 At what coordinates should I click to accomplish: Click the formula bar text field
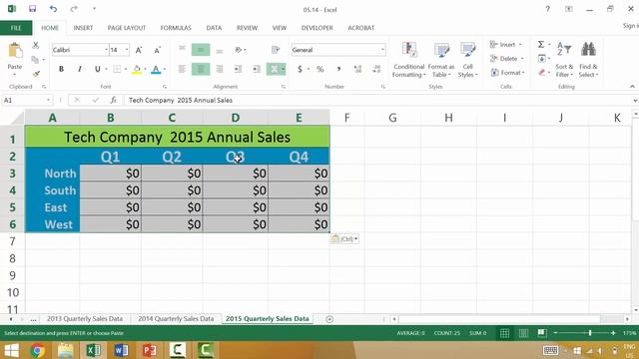[377, 100]
